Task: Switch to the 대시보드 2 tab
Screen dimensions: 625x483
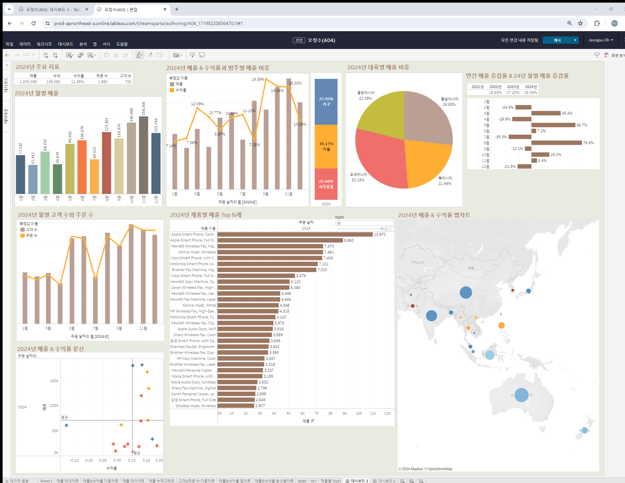Action: (384, 481)
